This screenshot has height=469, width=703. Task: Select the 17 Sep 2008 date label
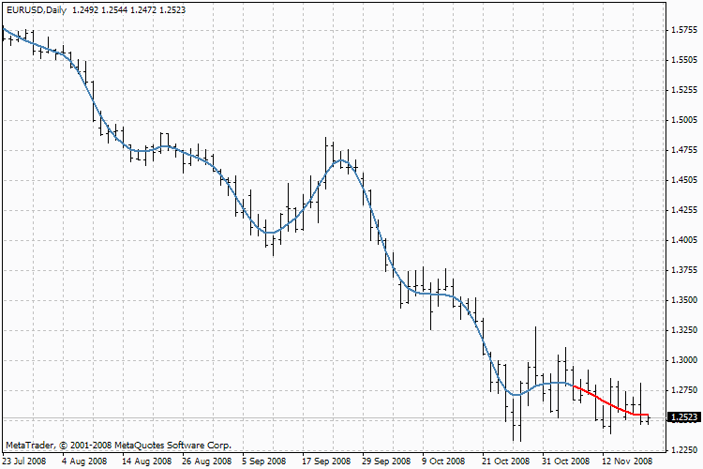(x=324, y=461)
